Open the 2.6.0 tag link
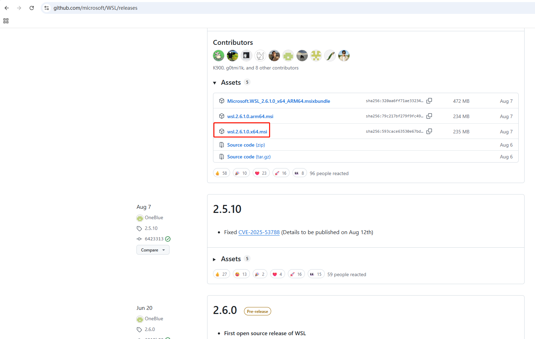535x339 pixels. click(x=150, y=329)
